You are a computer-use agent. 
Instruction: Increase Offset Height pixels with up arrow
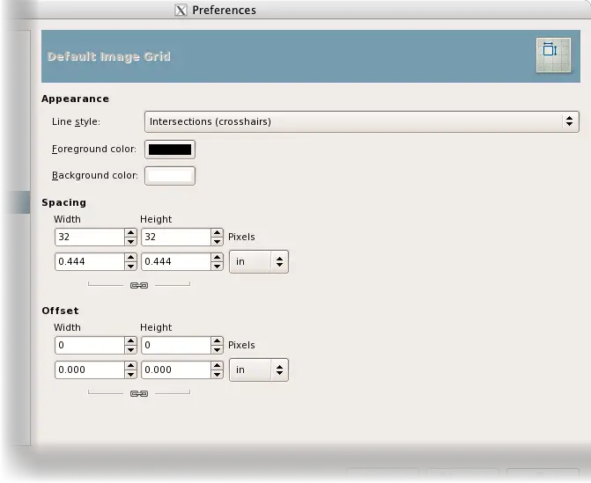pos(217,341)
